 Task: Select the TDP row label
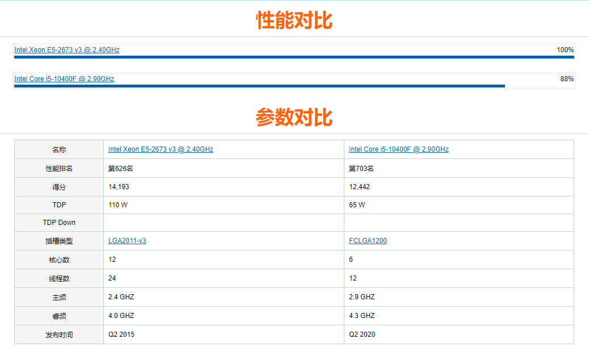coord(59,205)
